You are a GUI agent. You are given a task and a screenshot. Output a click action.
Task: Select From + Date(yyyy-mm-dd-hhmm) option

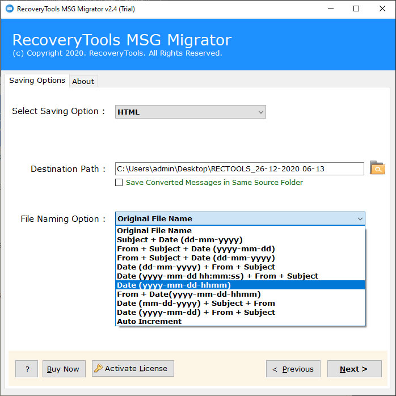[240, 294]
